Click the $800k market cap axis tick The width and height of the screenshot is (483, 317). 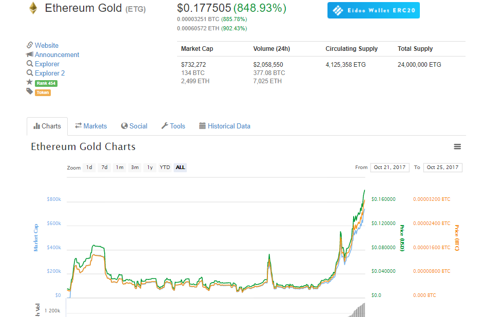coord(54,199)
